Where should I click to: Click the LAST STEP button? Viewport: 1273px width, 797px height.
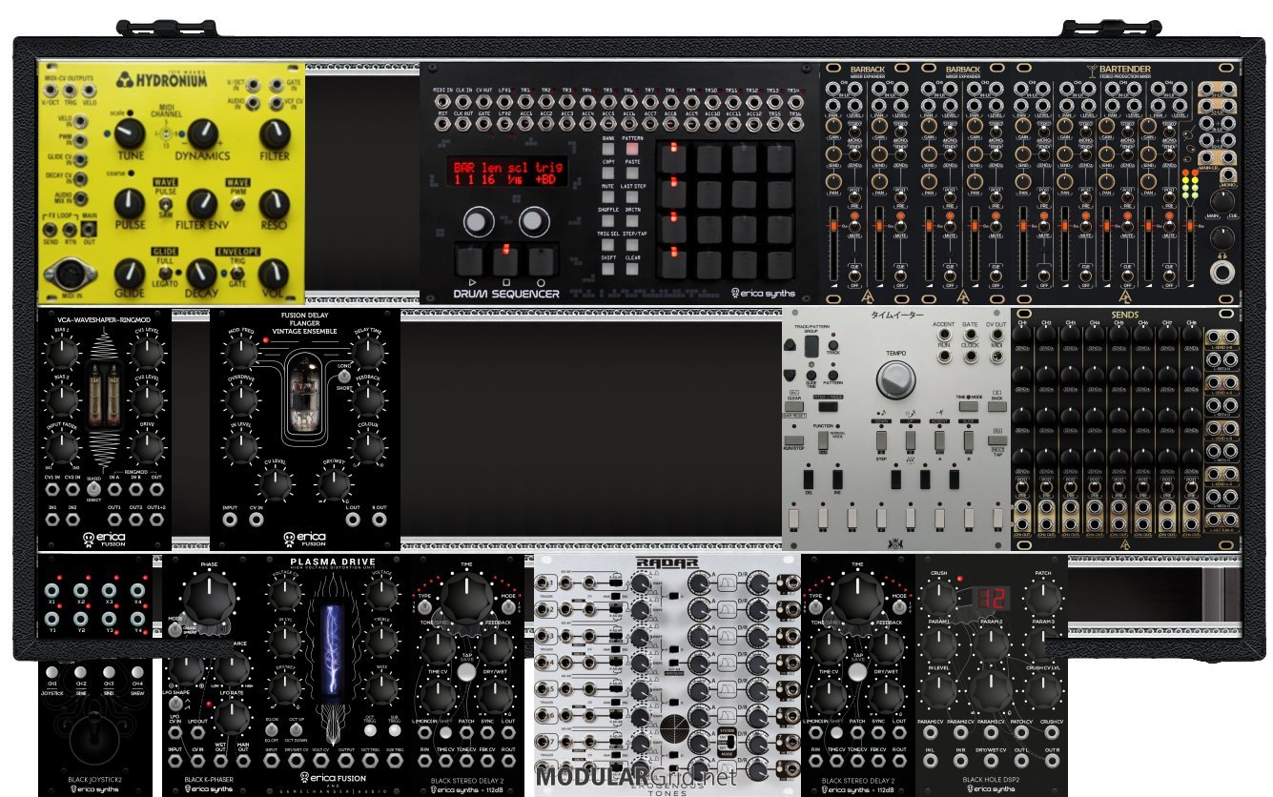632,198
